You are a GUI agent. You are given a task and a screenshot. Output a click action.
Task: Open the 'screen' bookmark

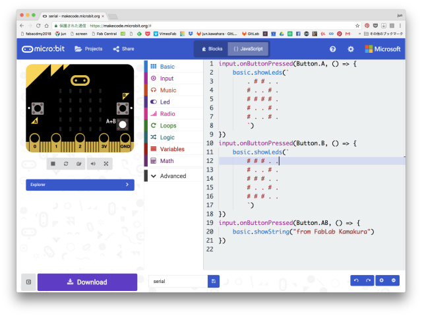click(79, 34)
